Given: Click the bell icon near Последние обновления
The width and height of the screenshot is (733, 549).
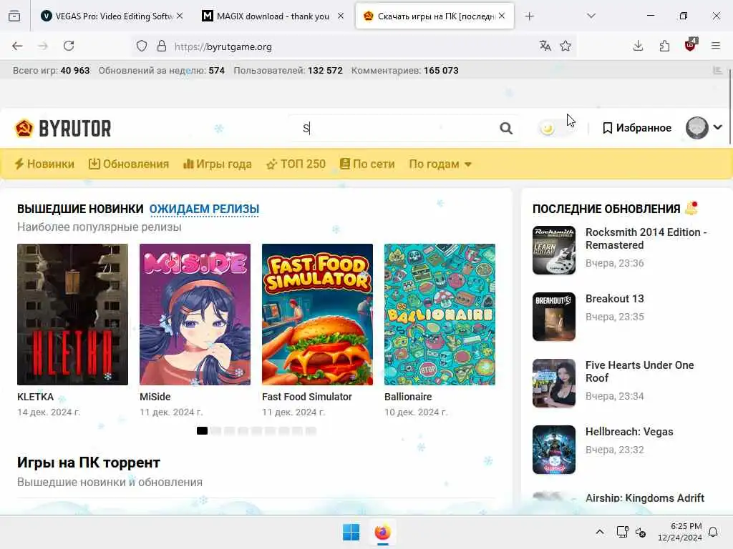Looking at the screenshot, I should pos(691,208).
